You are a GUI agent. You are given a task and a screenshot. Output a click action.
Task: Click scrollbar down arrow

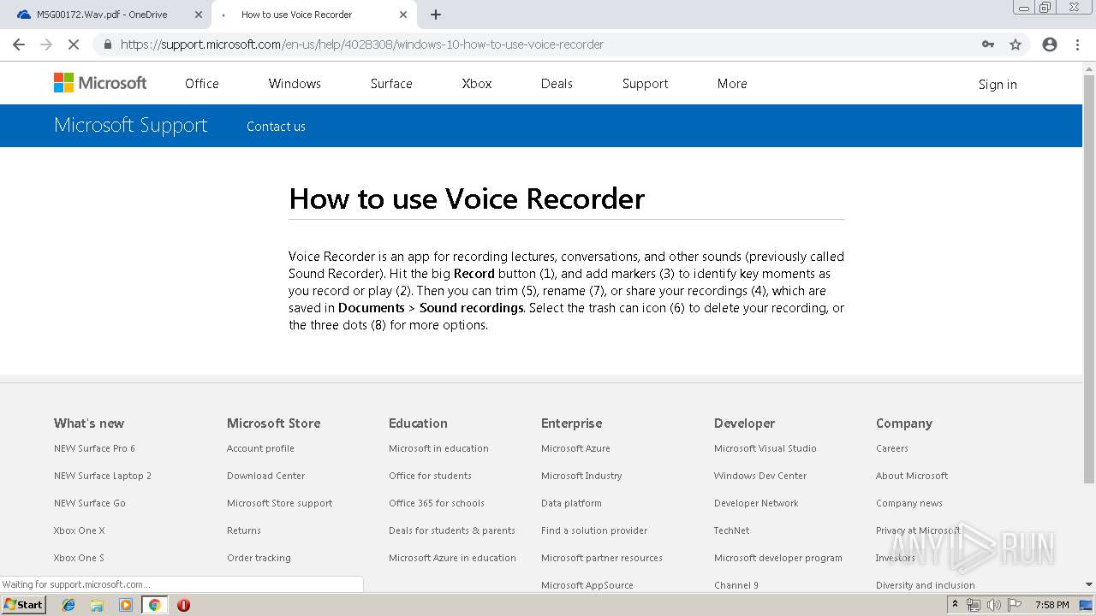tap(1089, 584)
